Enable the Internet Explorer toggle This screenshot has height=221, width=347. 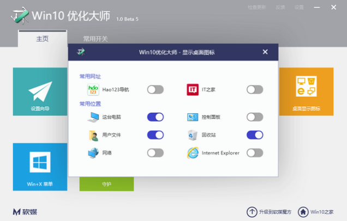[255, 153]
